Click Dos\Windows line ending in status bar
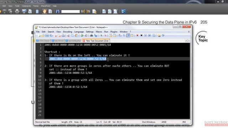This screenshot has height=128, width=228. [149, 122]
